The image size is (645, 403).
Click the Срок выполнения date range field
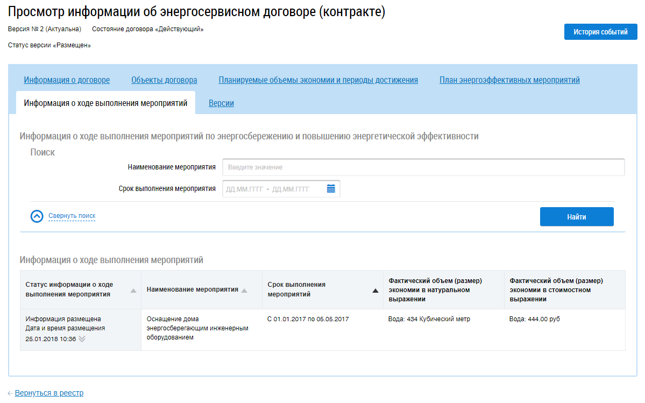(281, 189)
